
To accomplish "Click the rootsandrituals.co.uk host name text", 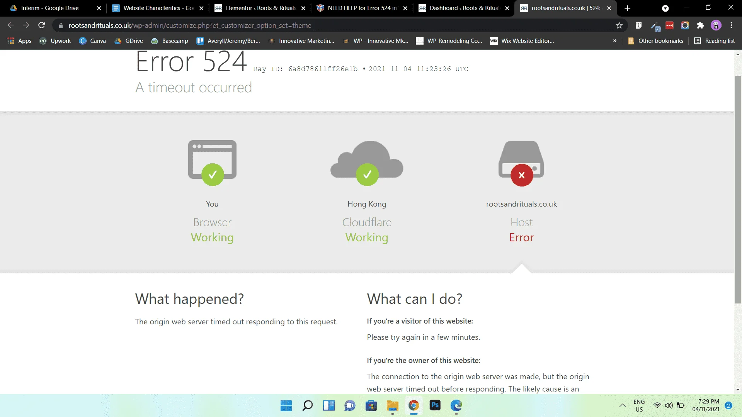I will [521, 204].
